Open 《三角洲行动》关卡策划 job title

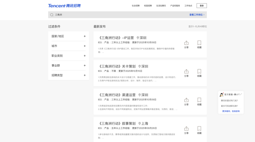[x=117, y=66]
